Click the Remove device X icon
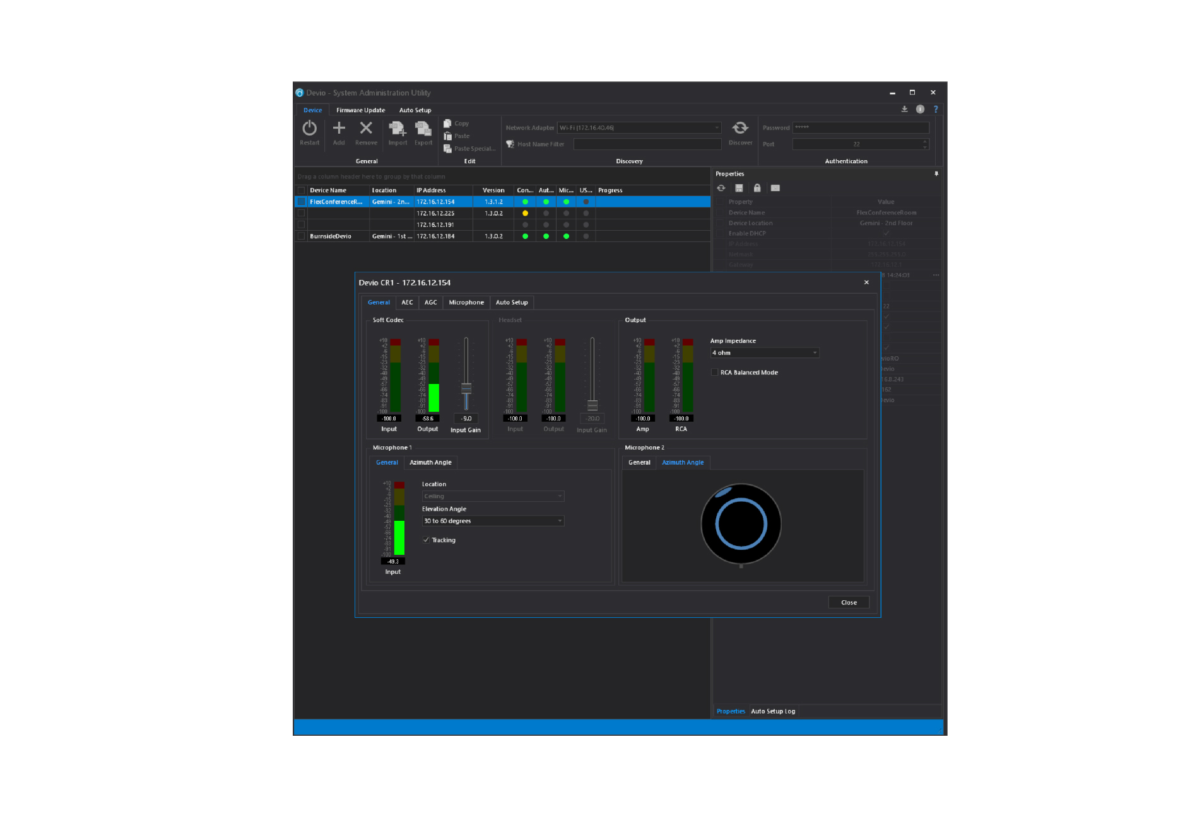 coord(366,128)
